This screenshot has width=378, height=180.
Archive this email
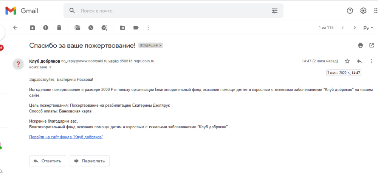tap(33, 28)
